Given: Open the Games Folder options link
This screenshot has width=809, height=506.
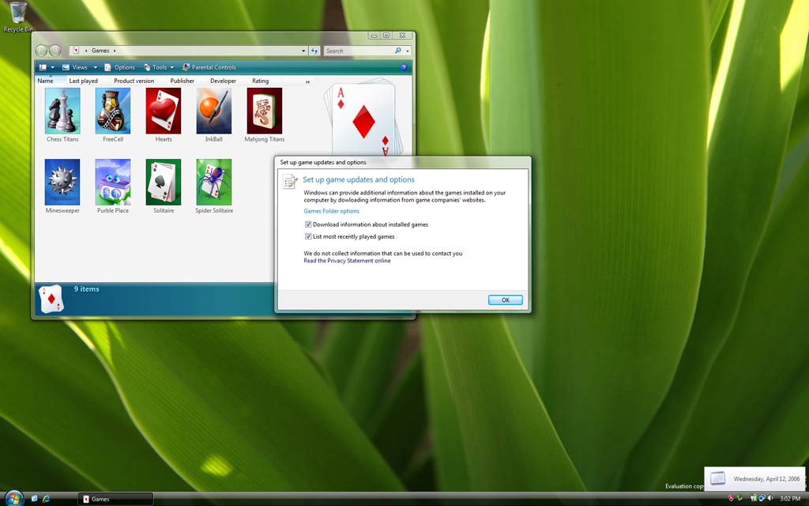Looking at the screenshot, I should click(x=331, y=211).
